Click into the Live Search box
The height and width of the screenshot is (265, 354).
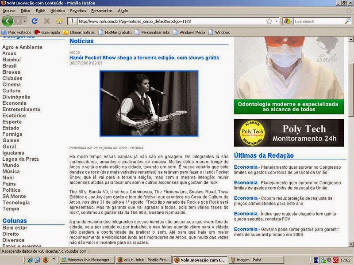[x=319, y=21]
